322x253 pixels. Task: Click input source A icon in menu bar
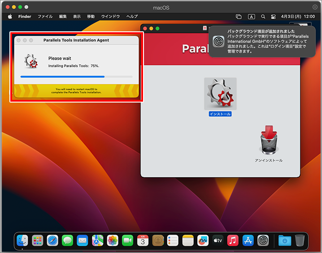(252, 17)
